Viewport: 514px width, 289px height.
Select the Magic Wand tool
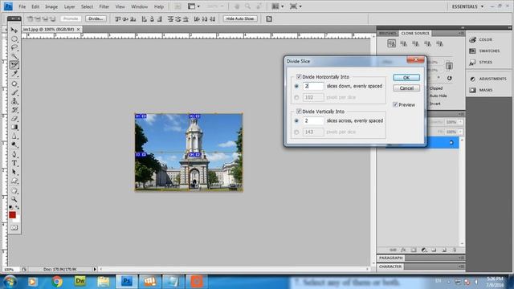[14, 56]
